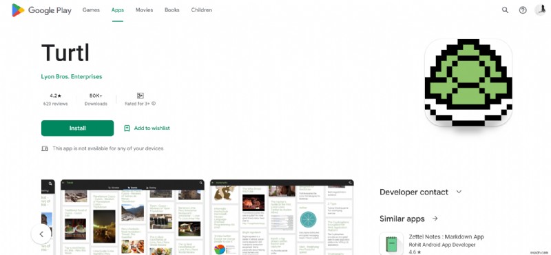Open the first full app screenshot

pos(132,217)
